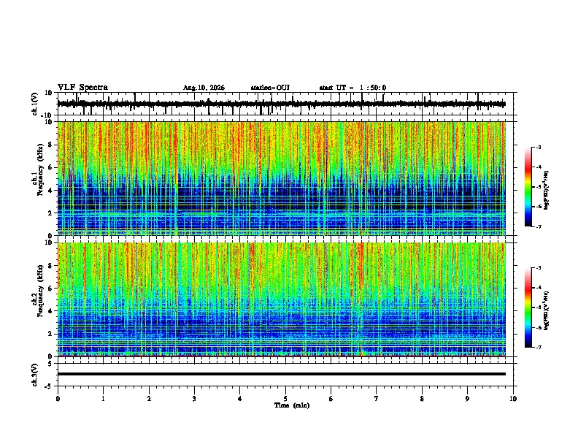Click the time axis tick label "2"
The width and height of the screenshot is (578, 447).
click(149, 399)
